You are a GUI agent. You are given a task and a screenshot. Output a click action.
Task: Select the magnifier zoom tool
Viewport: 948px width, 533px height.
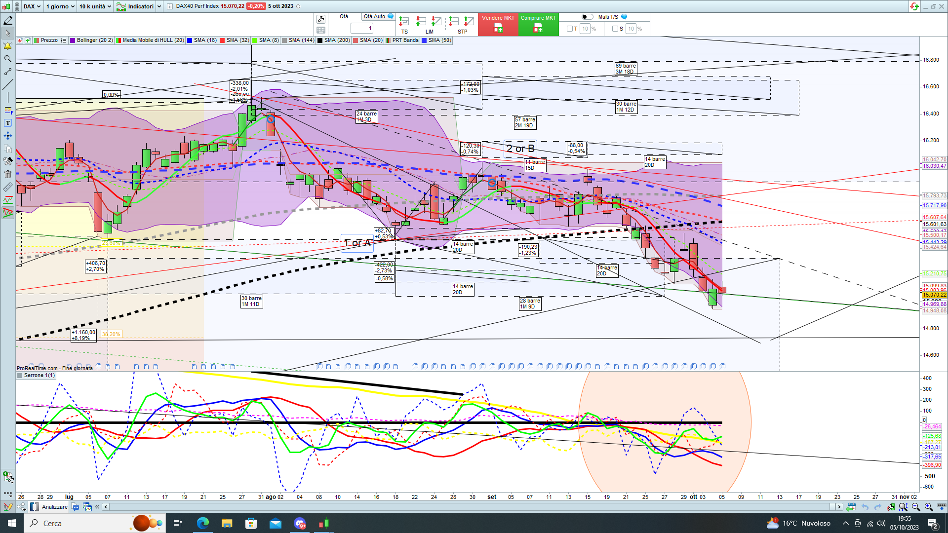(x=8, y=59)
